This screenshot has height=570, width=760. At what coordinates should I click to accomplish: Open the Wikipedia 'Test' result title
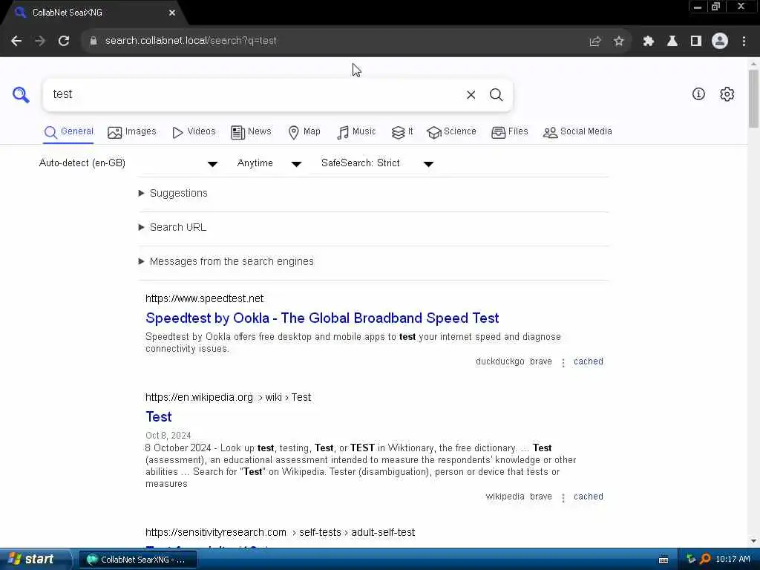pos(159,417)
